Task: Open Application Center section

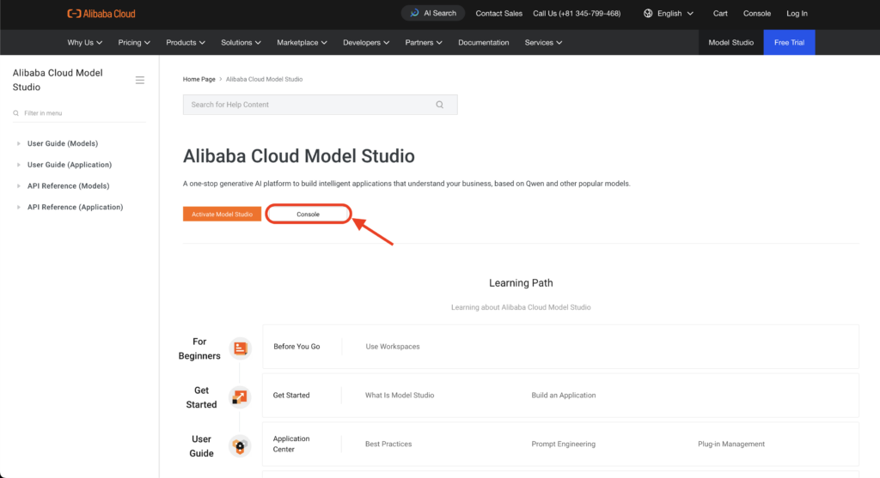Action: (290, 444)
